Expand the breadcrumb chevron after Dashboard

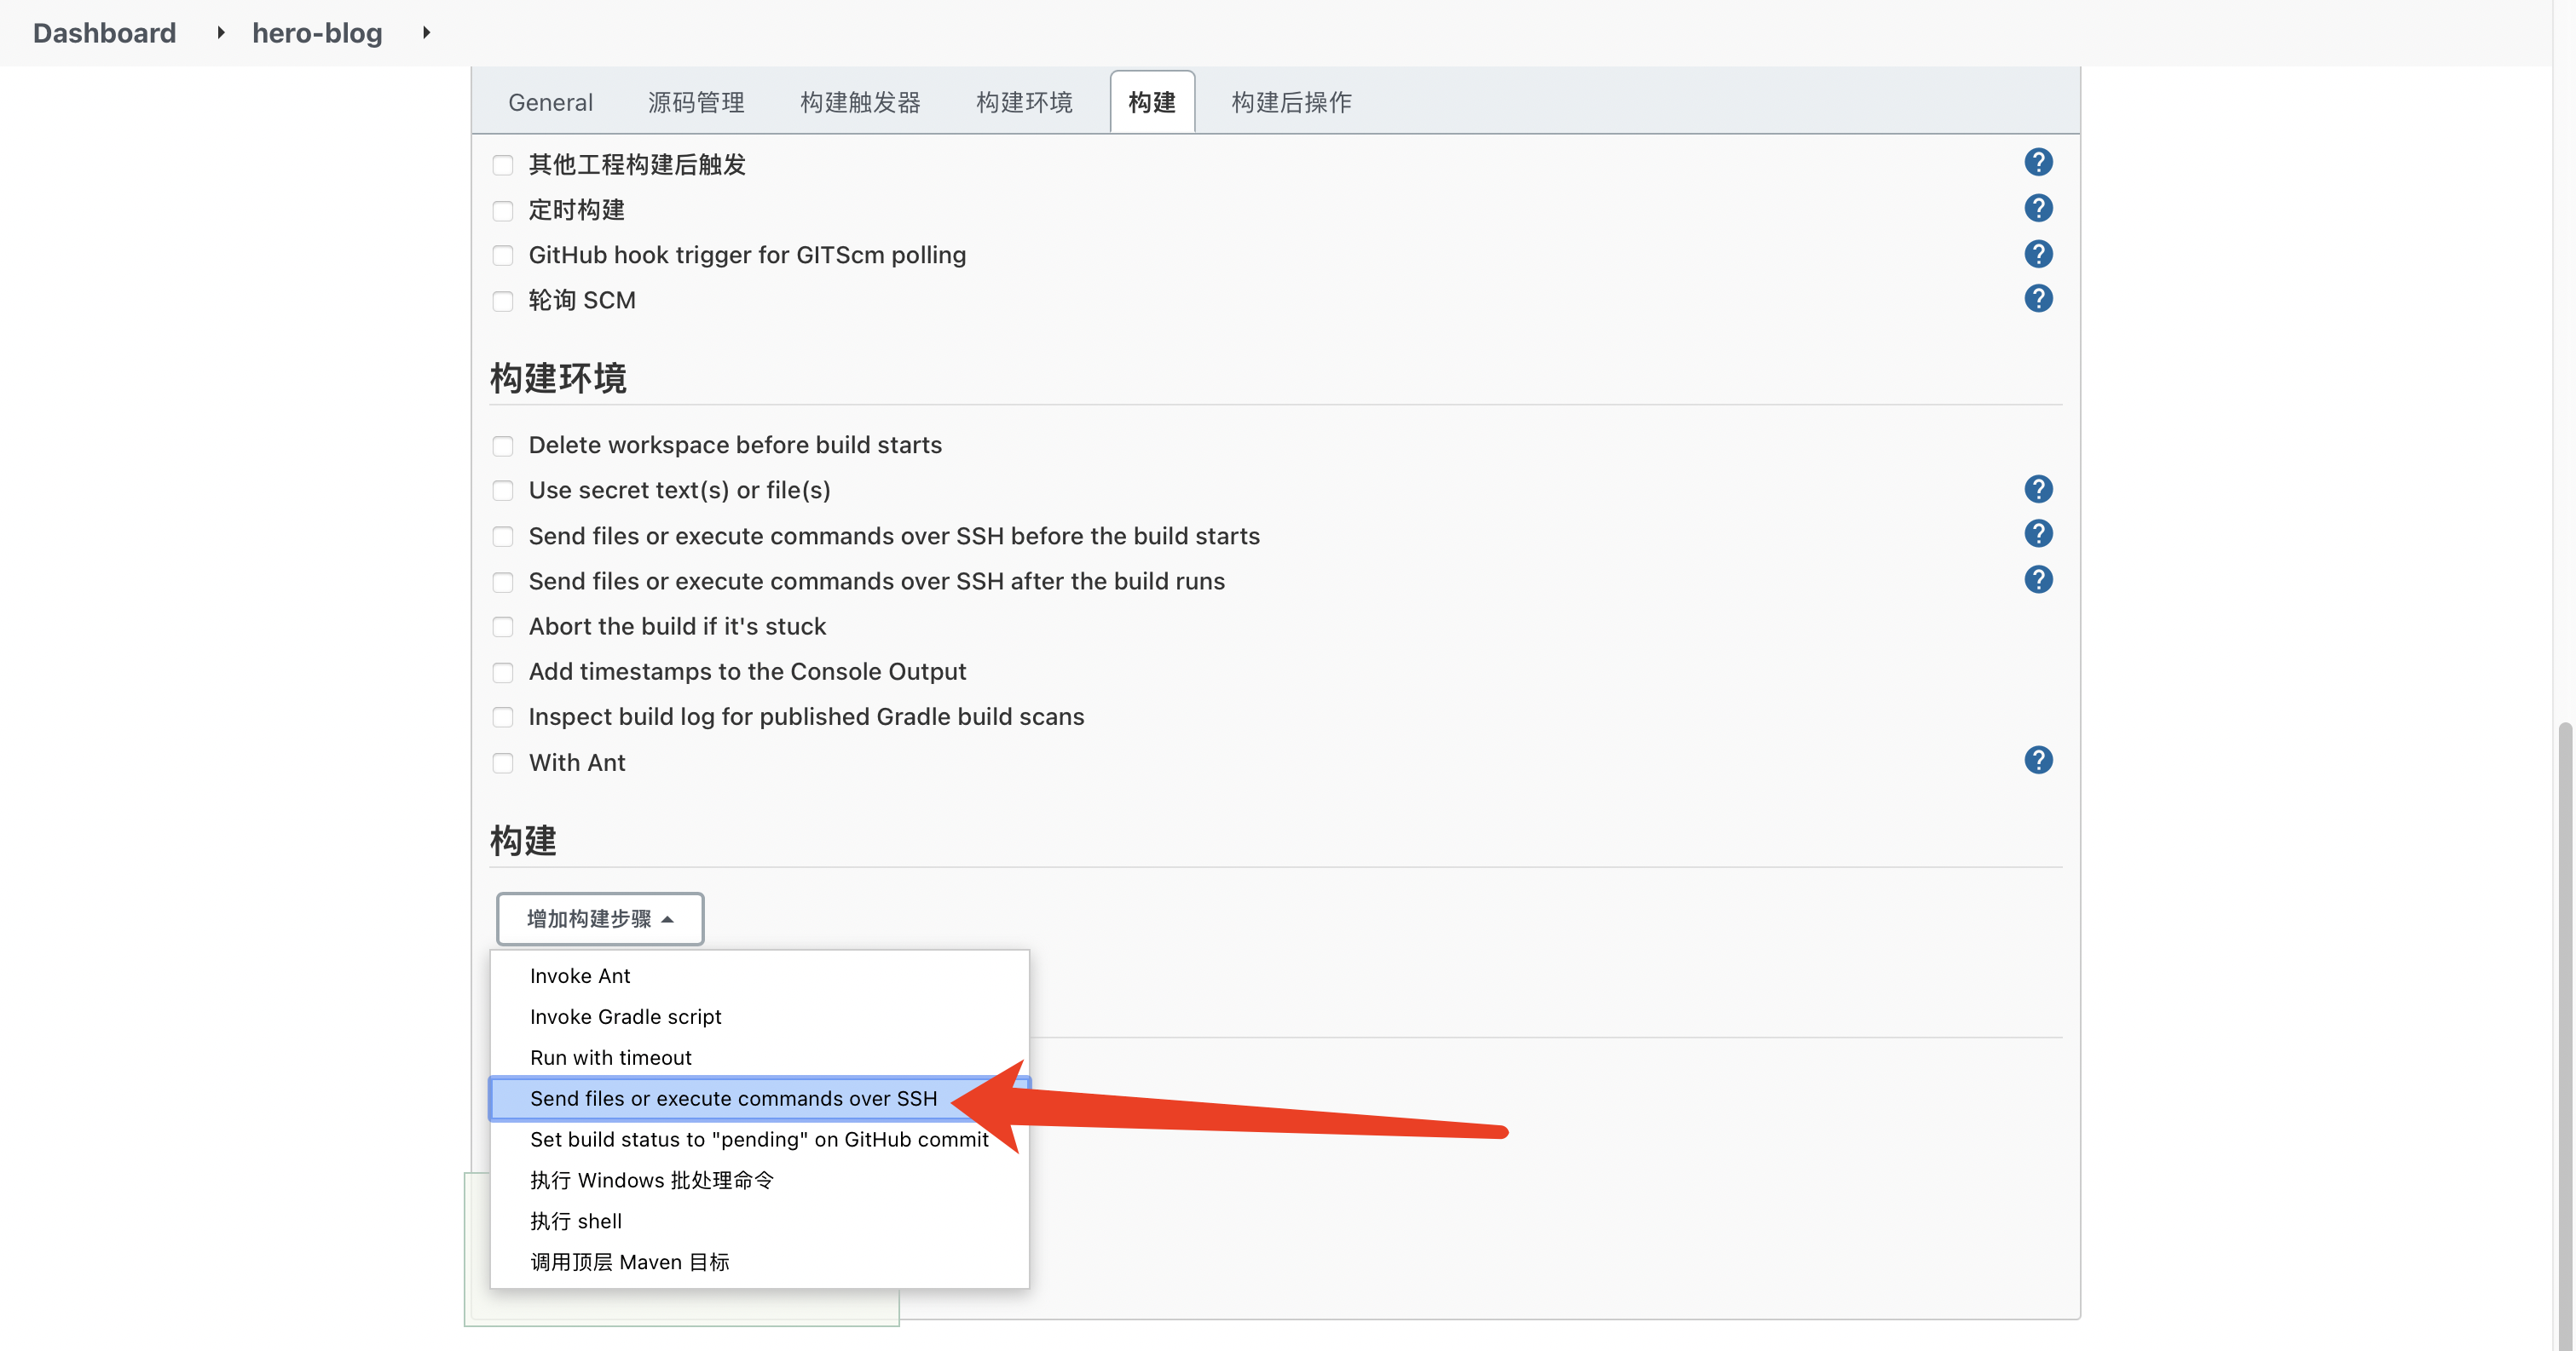coord(219,32)
